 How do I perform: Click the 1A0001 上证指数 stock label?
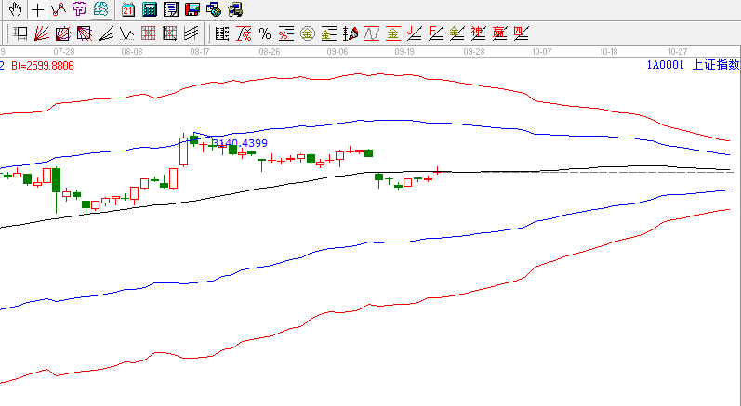(x=693, y=65)
